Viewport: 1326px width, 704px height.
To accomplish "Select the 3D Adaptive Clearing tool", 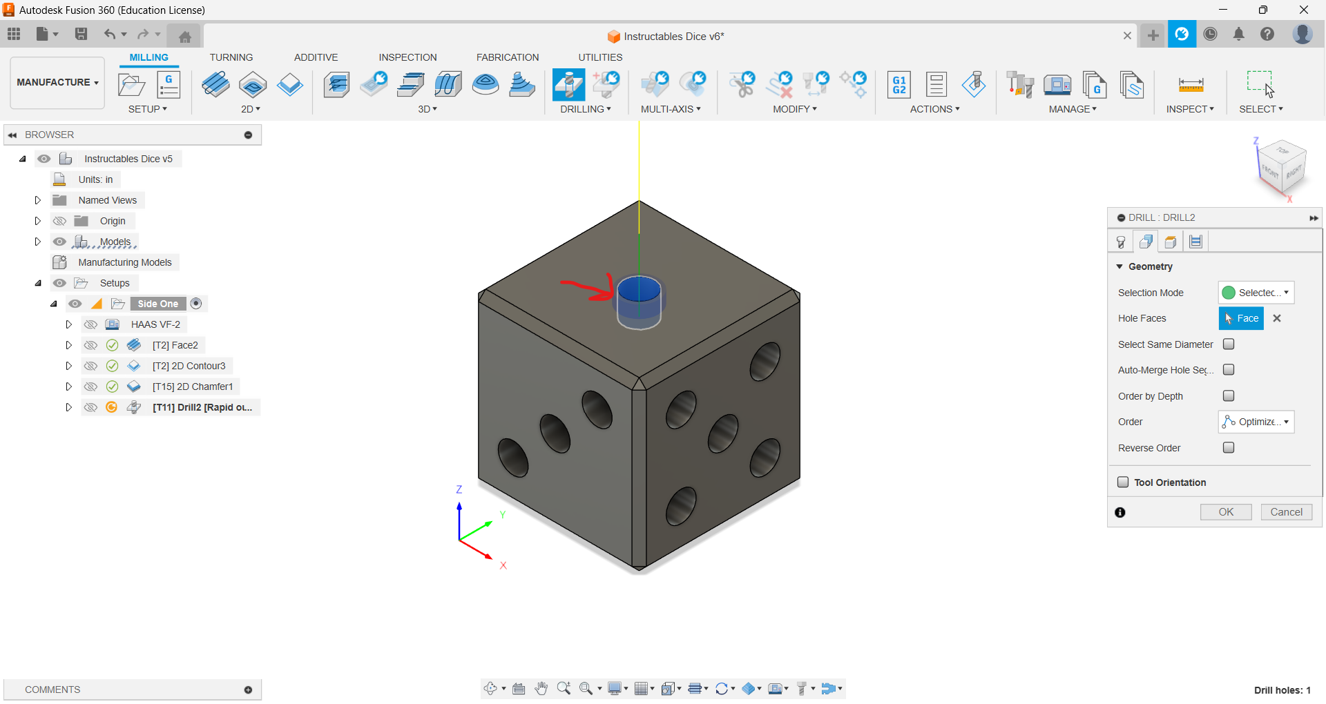I will tap(336, 85).
